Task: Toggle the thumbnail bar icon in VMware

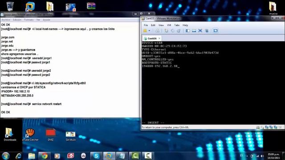Action: 194,31
